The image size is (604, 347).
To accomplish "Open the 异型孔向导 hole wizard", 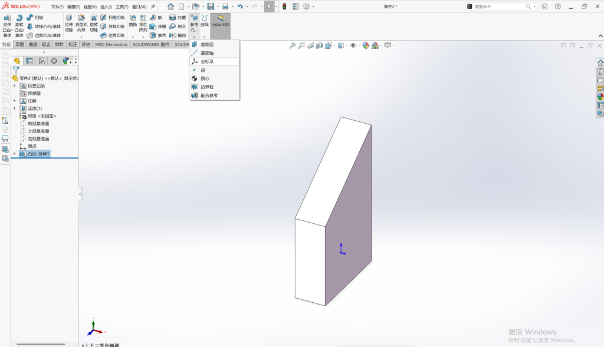I will click(x=81, y=24).
